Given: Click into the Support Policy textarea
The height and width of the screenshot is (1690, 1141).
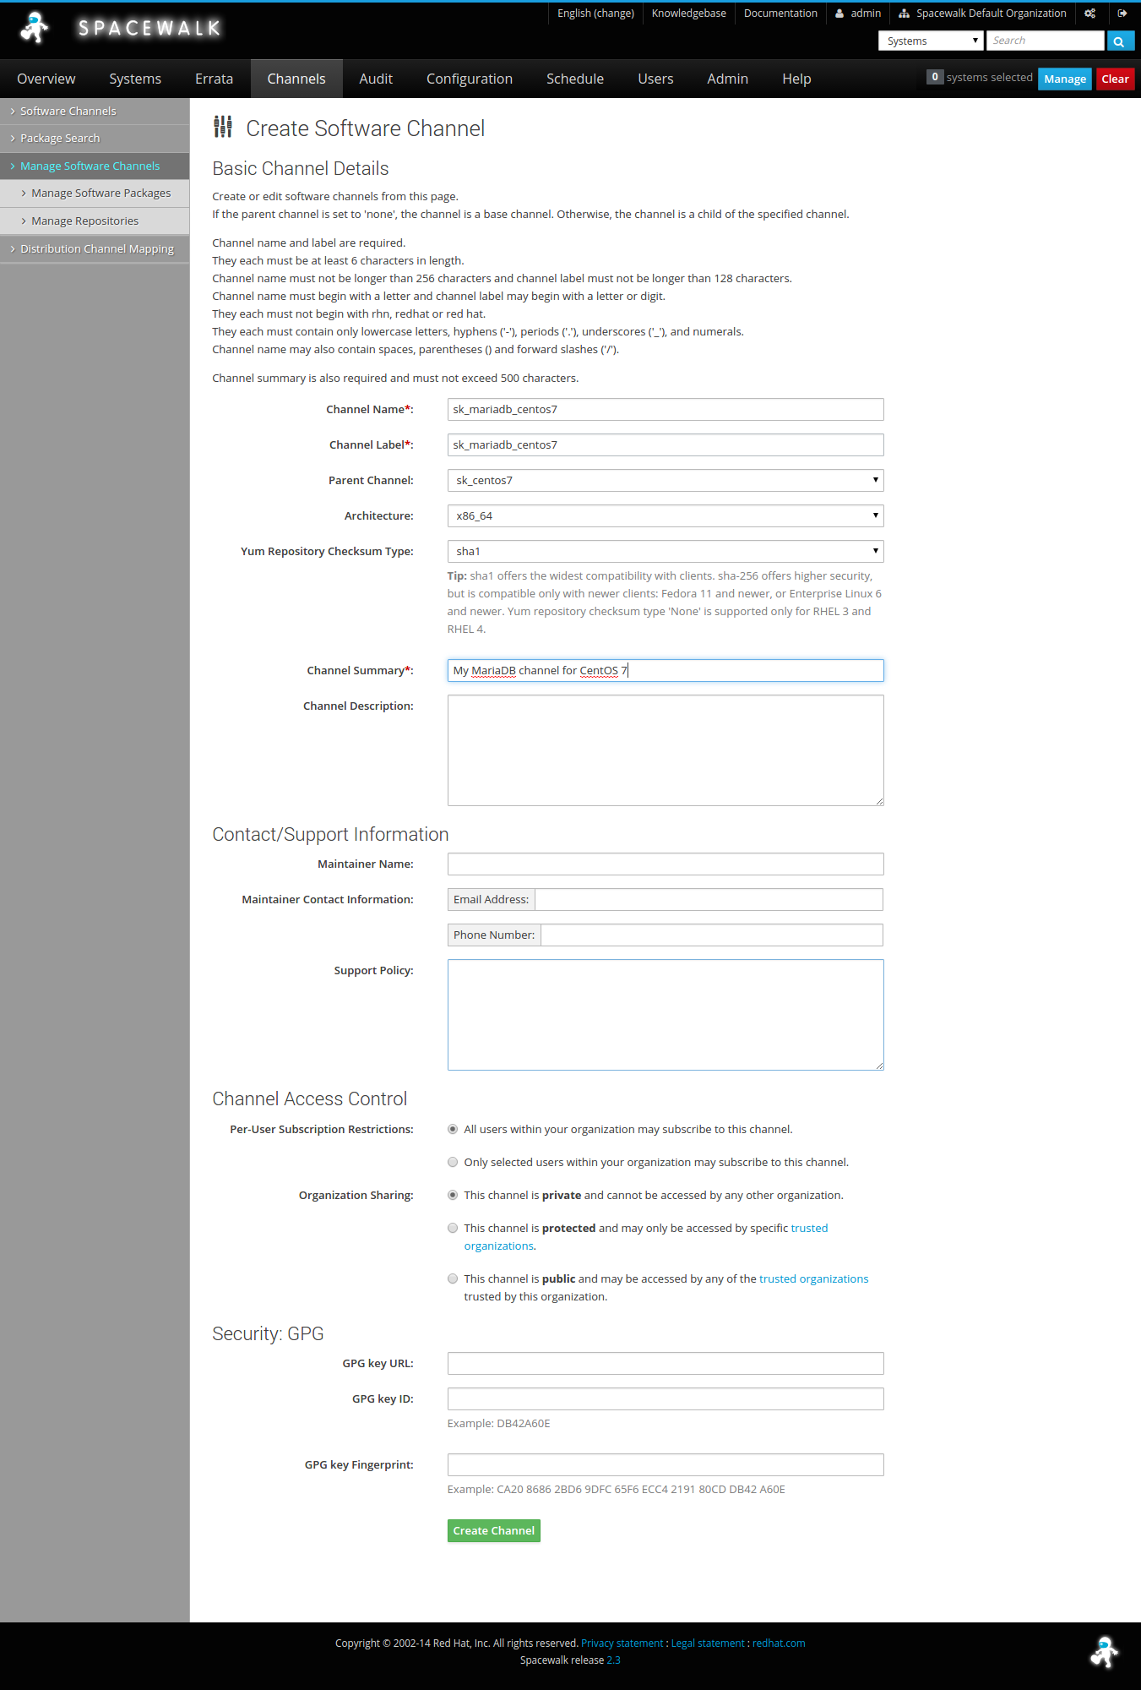Looking at the screenshot, I should 666,1015.
